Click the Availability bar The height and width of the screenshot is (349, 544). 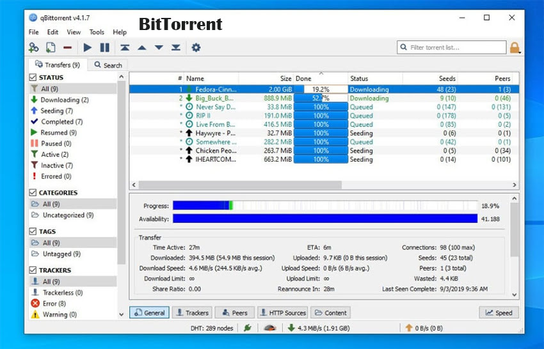click(x=325, y=219)
